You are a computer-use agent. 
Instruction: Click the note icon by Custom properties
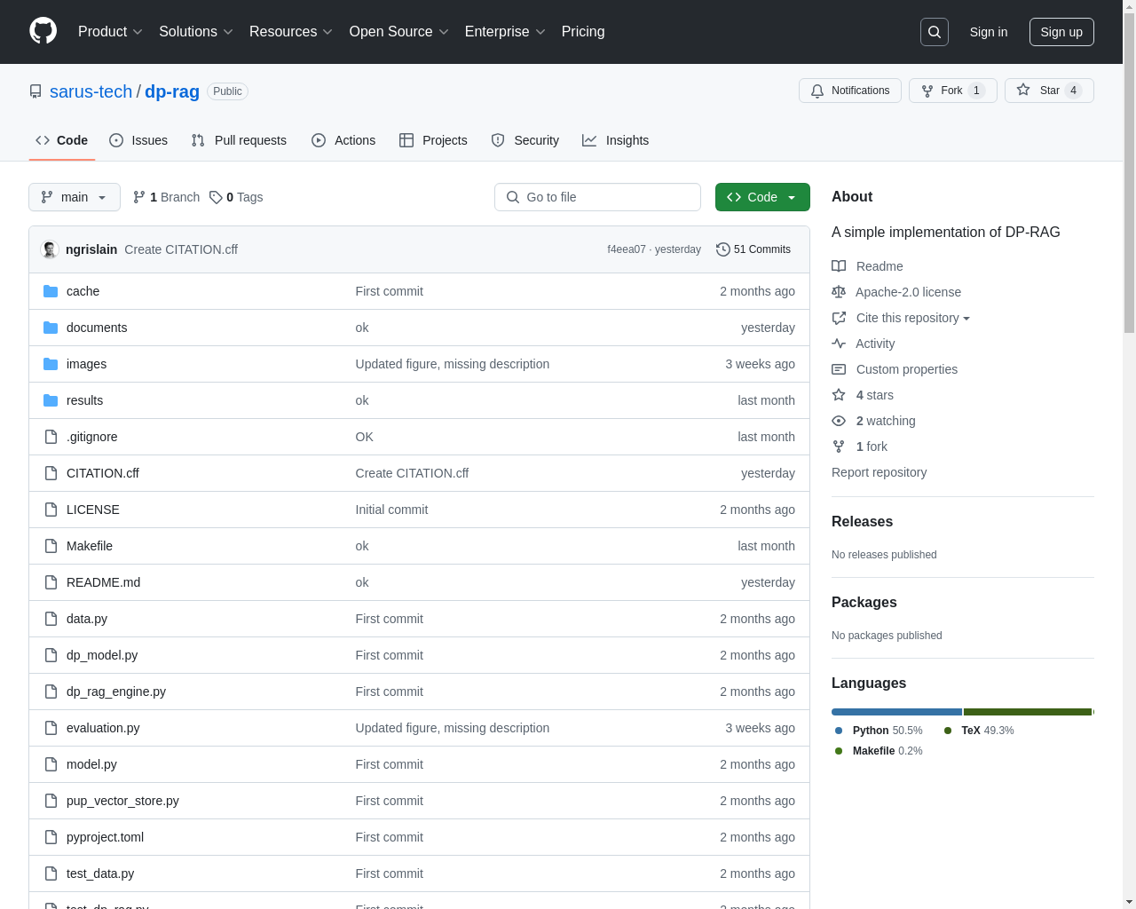click(839, 369)
